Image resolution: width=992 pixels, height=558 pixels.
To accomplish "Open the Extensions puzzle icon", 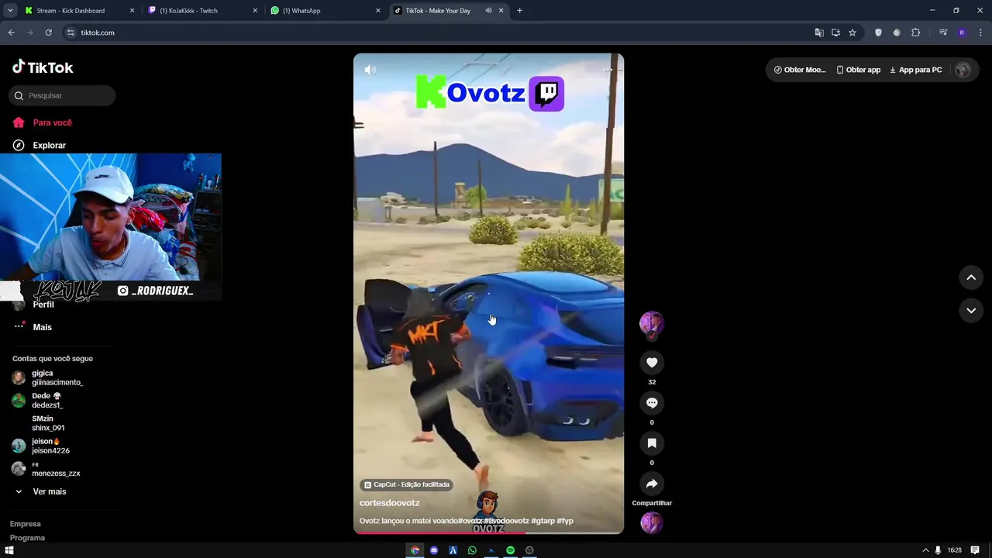I will point(916,33).
